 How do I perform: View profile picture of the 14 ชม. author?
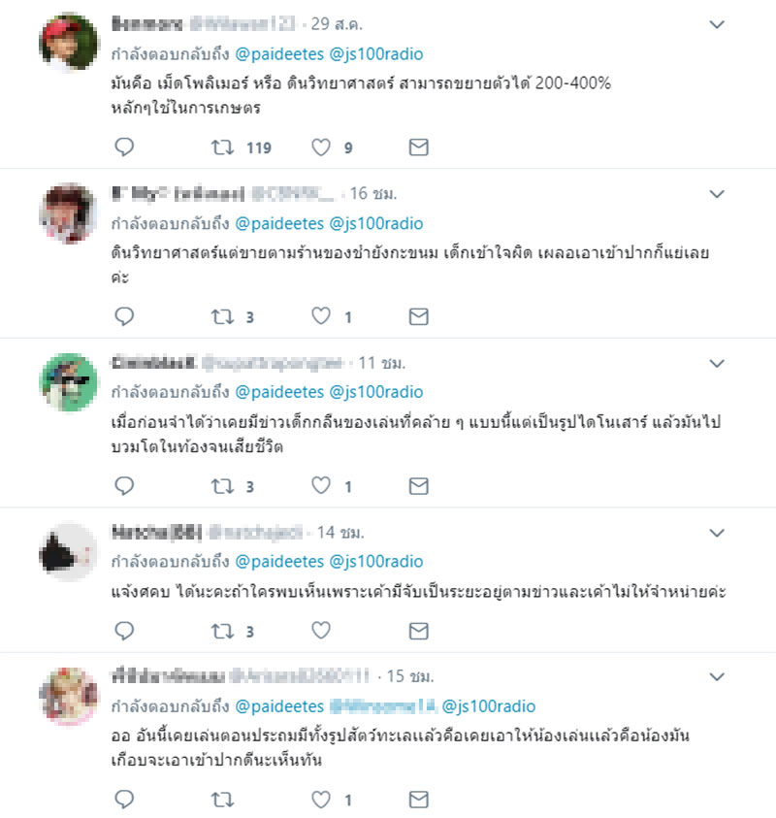[x=68, y=552]
